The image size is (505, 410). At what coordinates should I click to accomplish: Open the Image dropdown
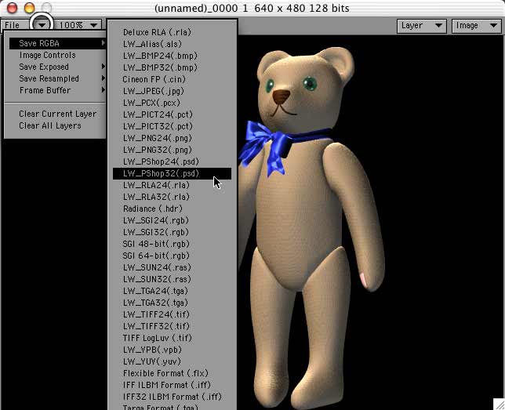[x=476, y=26]
